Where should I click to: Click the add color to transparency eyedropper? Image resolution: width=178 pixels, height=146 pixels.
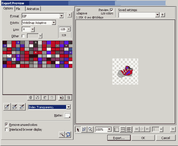[x=14, y=107]
